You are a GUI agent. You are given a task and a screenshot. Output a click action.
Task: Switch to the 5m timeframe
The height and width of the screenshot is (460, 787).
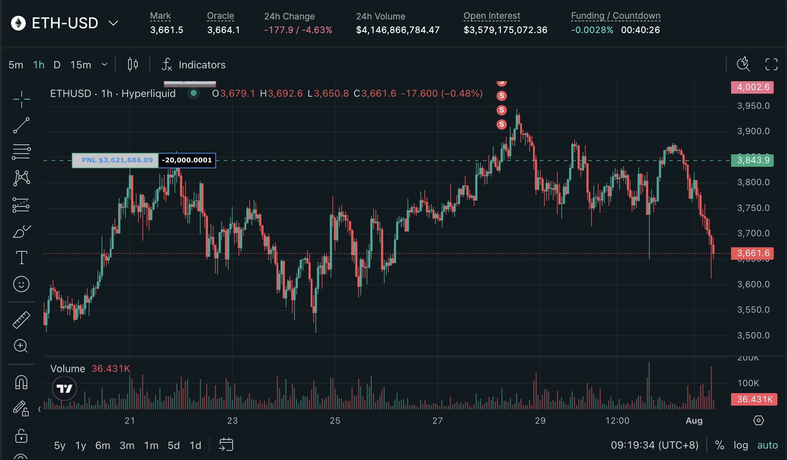coord(16,65)
